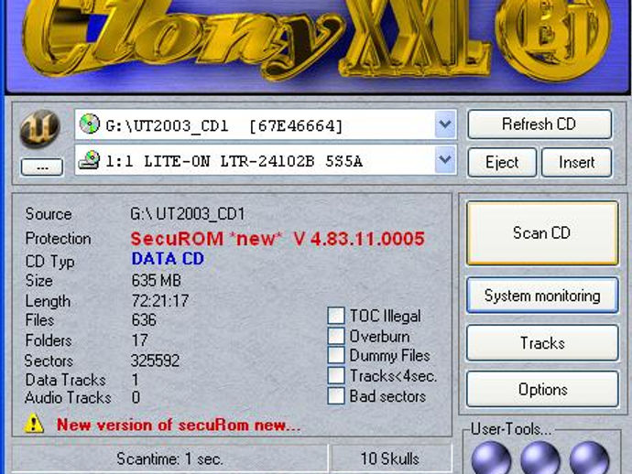The height and width of the screenshot is (474, 632).
Task: Click the CloneCD round logo emblem
Action: point(553,37)
